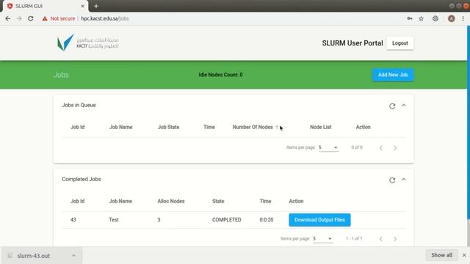
Task: Click the Add New Job button
Action: pos(393,75)
